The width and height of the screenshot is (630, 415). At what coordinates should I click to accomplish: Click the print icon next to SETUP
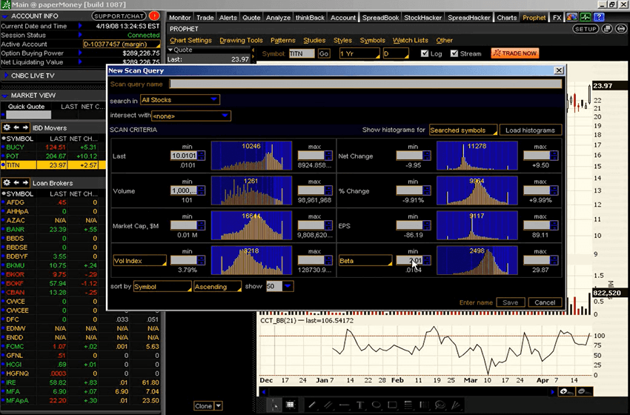[621, 29]
